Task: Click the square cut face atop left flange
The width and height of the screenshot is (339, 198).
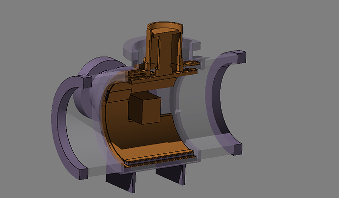Action: 87,81
